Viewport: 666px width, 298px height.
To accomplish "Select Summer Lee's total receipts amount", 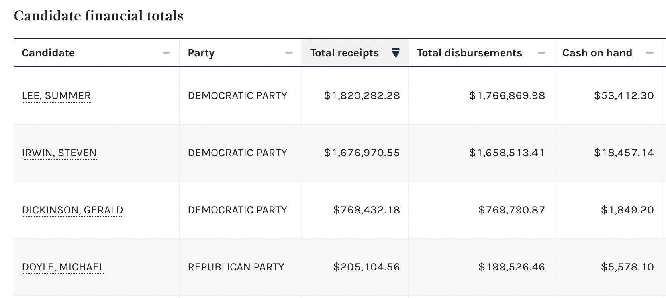I will click(362, 96).
